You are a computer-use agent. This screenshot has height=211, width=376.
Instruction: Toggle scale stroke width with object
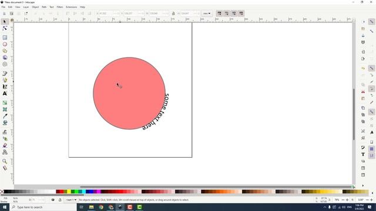219,13
